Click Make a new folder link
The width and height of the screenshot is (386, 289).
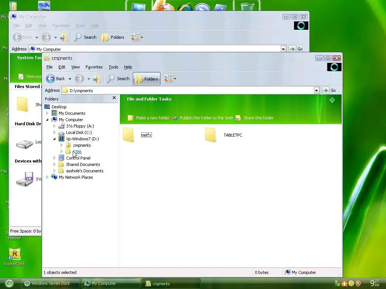[x=149, y=118]
